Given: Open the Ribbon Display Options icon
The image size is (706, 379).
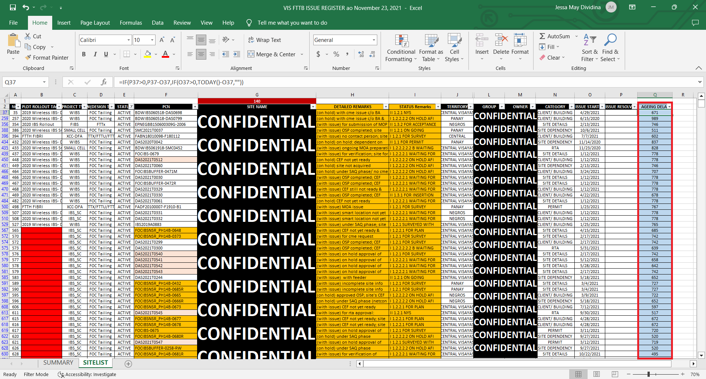Looking at the screenshot, I should (632, 7).
